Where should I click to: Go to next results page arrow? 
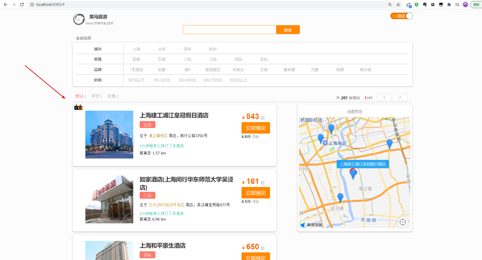pos(400,97)
